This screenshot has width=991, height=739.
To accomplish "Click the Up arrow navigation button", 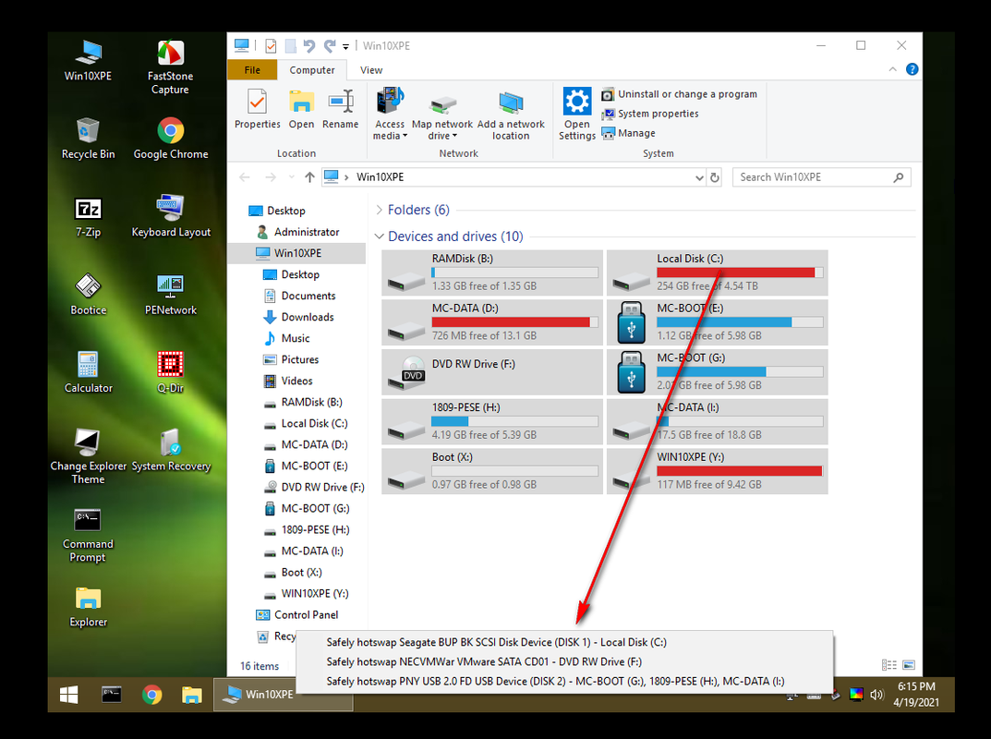I will tap(309, 177).
